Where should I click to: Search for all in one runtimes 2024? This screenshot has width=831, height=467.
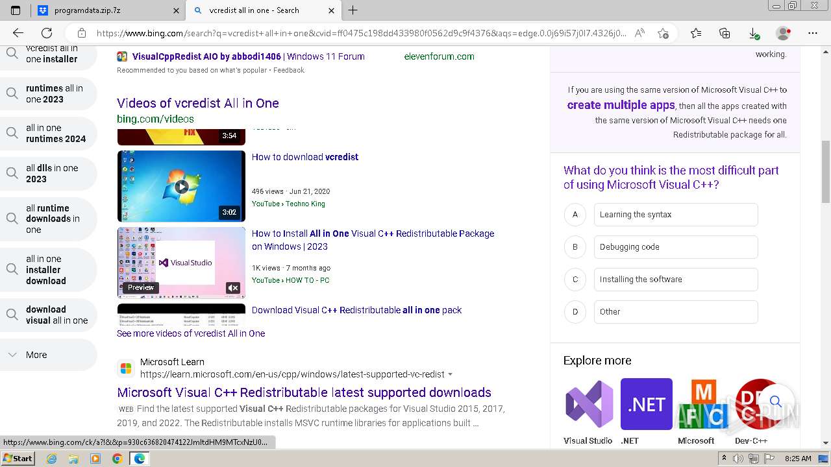(x=48, y=133)
